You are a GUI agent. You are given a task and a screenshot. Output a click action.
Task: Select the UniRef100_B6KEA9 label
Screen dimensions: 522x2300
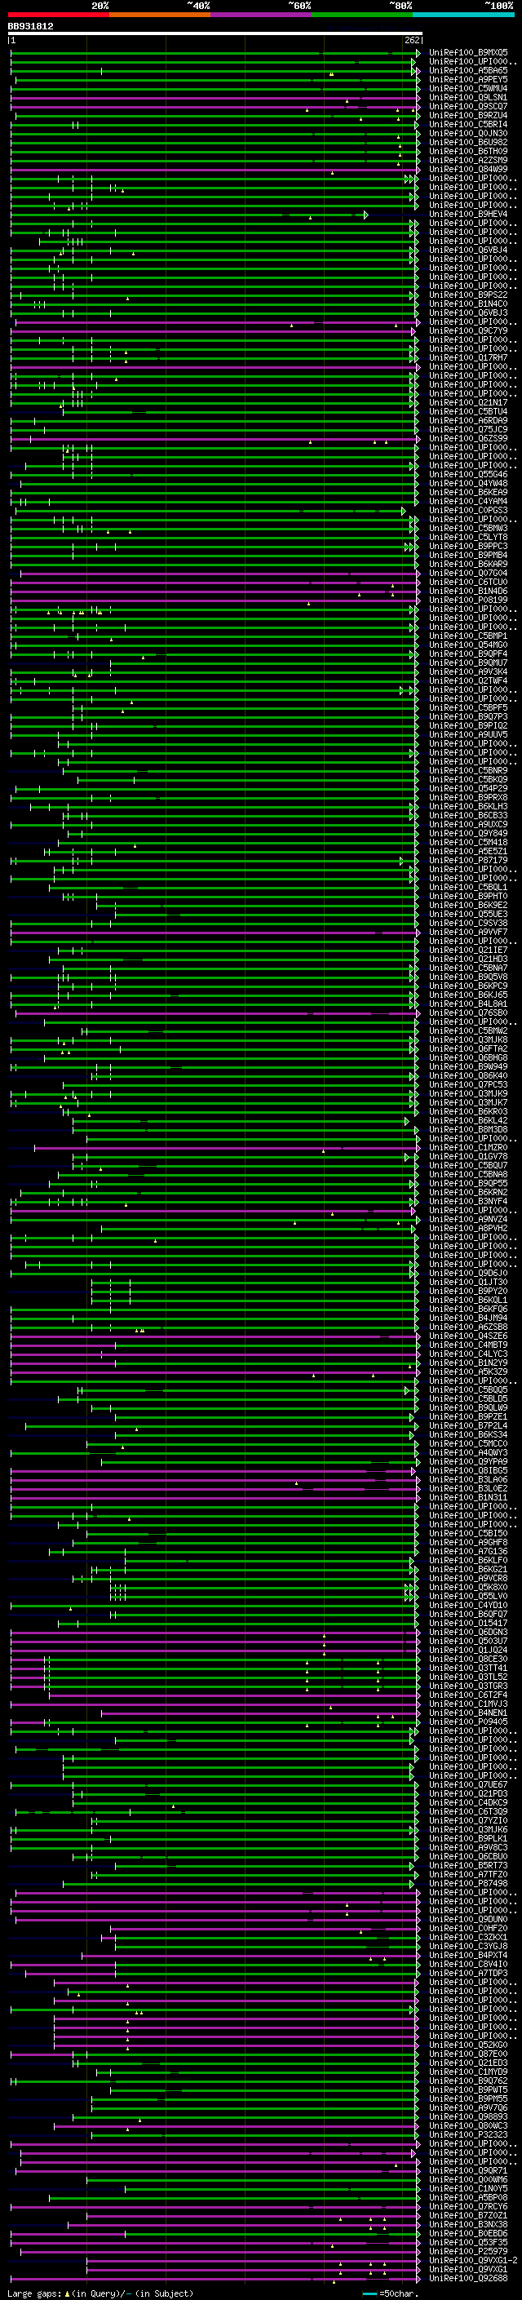point(468,492)
